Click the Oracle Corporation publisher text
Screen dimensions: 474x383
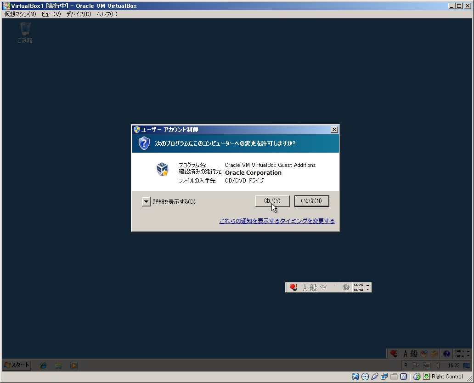253,173
